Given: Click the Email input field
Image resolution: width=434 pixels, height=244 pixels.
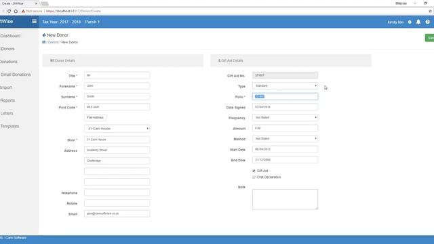Looking at the screenshot, I should 117,213.
